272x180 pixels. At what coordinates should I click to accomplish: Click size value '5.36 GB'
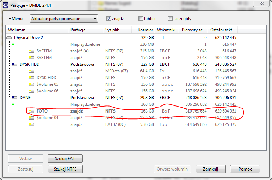coord(147,124)
